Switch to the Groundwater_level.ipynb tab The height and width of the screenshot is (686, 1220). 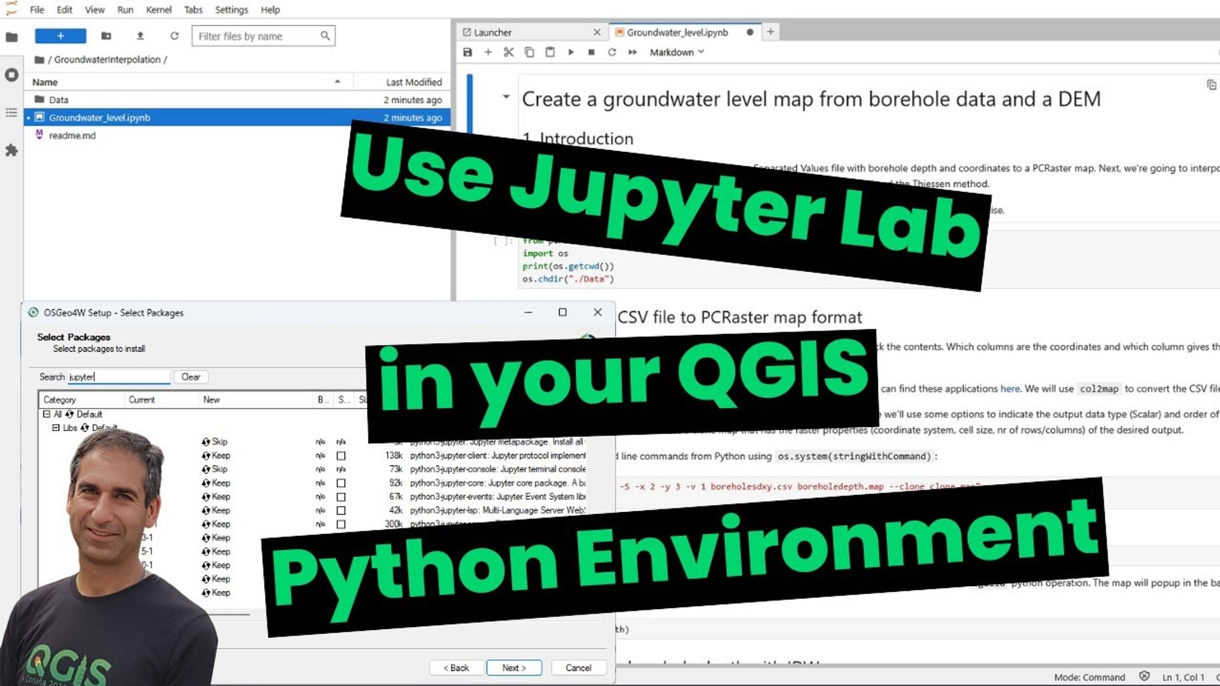coord(684,32)
